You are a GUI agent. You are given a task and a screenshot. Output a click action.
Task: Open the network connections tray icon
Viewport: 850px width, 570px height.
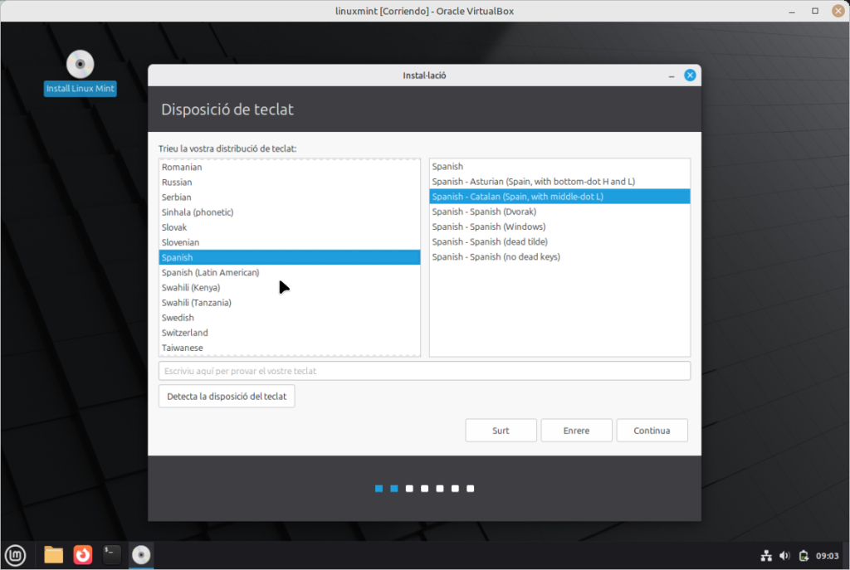point(766,555)
